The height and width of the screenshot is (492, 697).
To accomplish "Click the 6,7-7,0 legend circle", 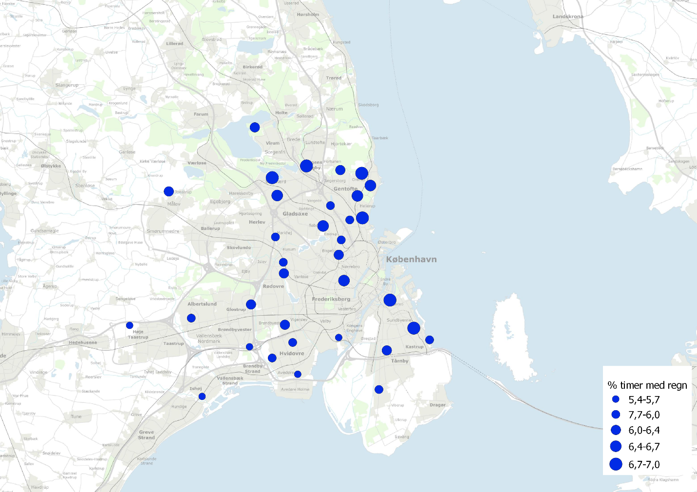I will 616,464.
